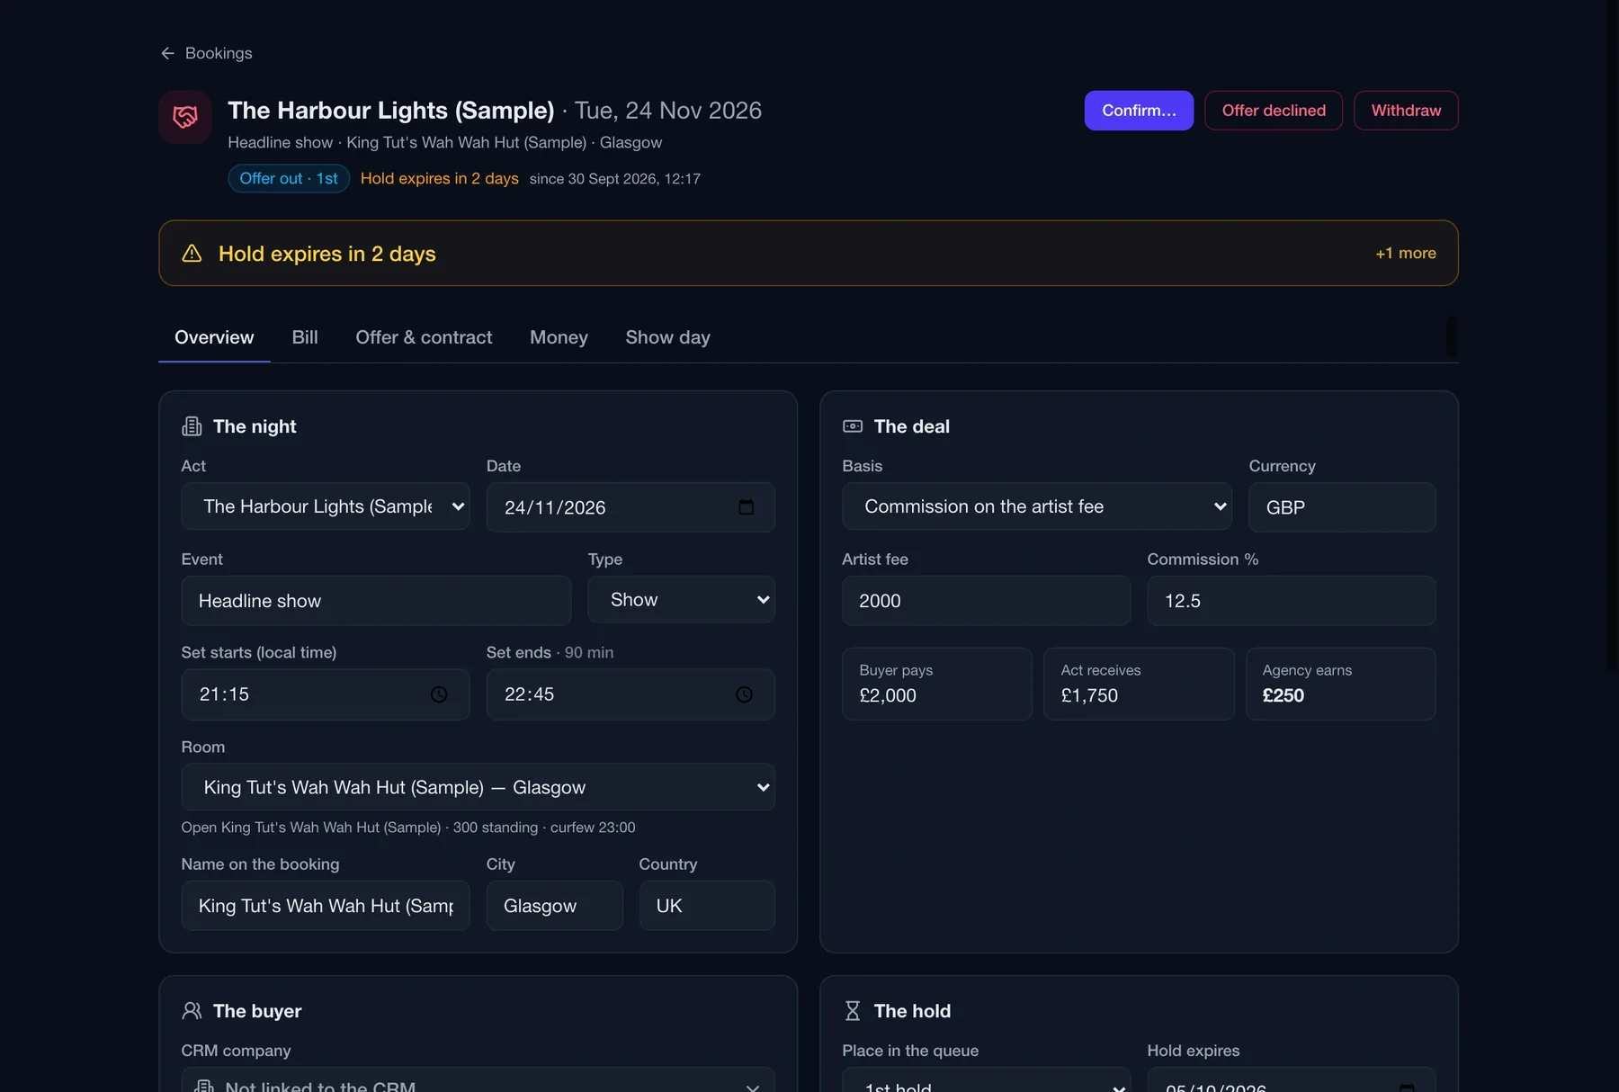The image size is (1619, 1092).
Task: Click the Name on the booking field
Action: [326, 906]
